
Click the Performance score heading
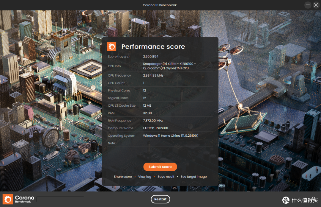pos(153,46)
